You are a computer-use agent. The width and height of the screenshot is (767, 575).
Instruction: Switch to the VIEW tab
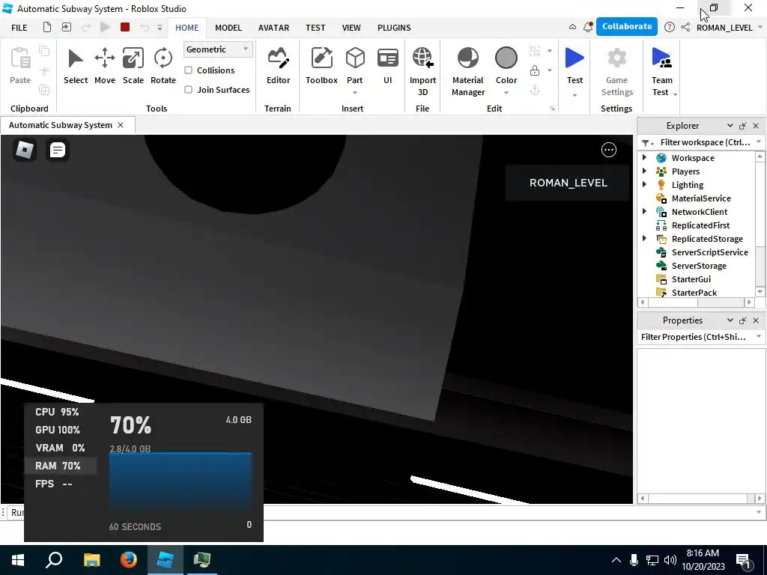point(351,28)
